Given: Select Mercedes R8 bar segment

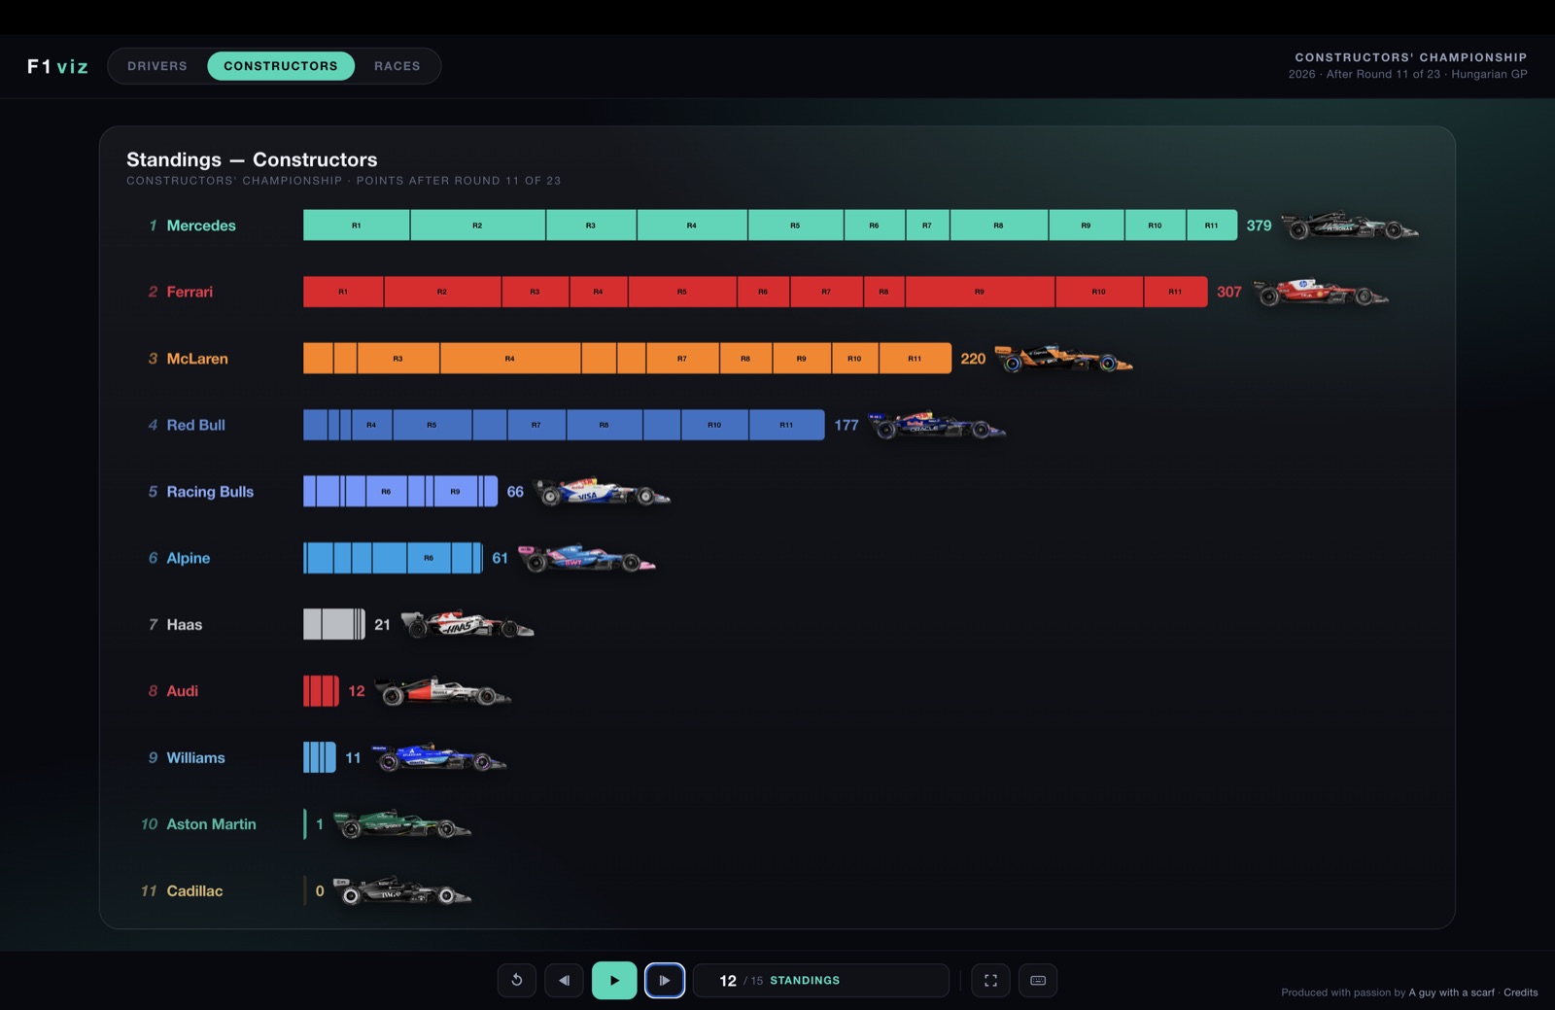Looking at the screenshot, I should (x=999, y=226).
